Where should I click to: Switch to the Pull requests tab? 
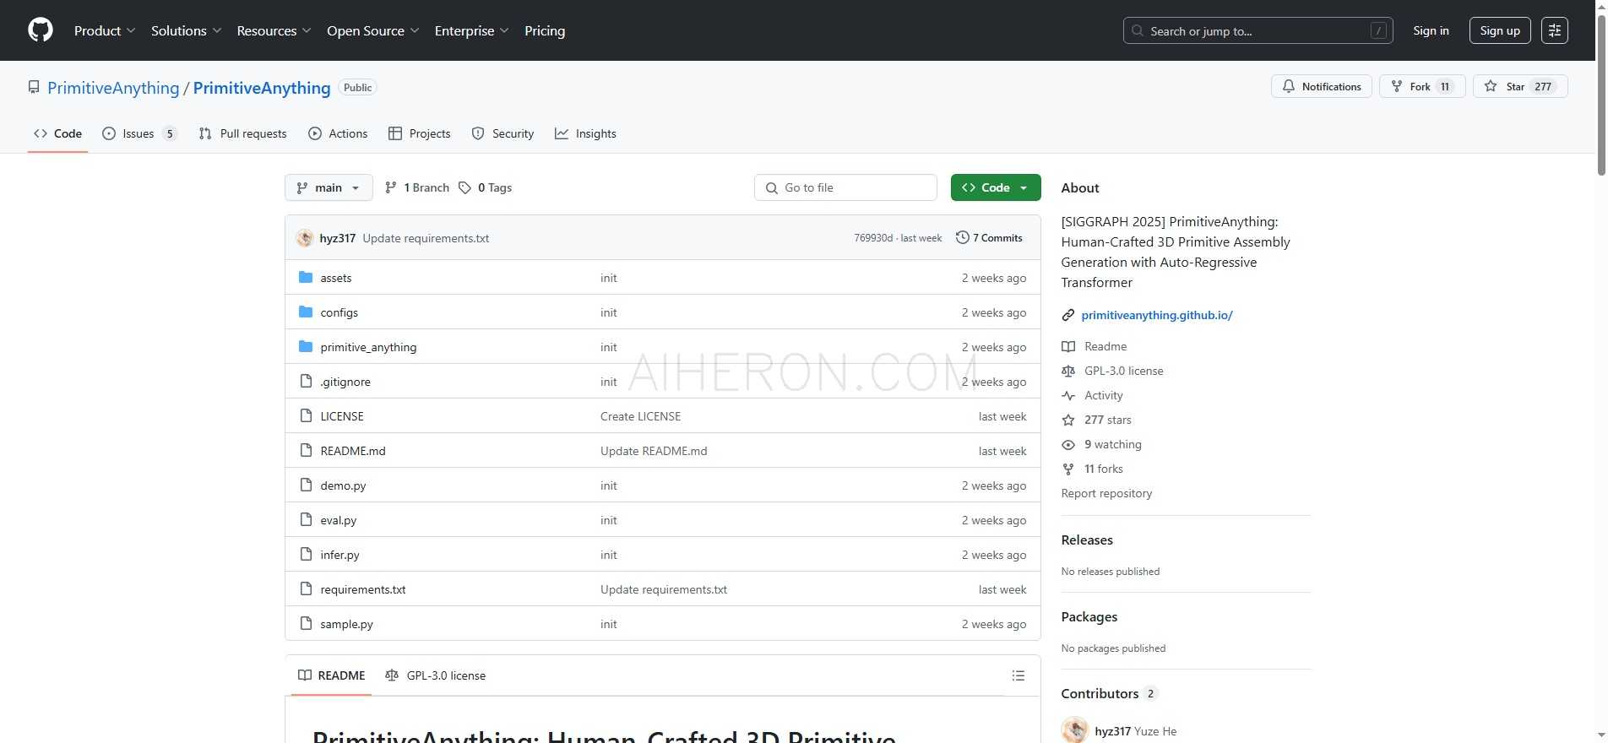(242, 133)
